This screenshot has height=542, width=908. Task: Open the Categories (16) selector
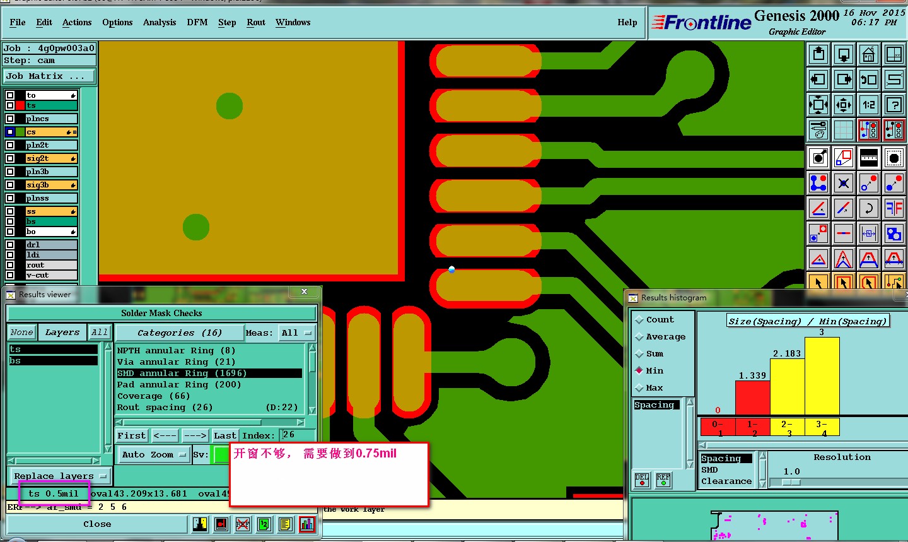pyautogui.click(x=180, y=333)
